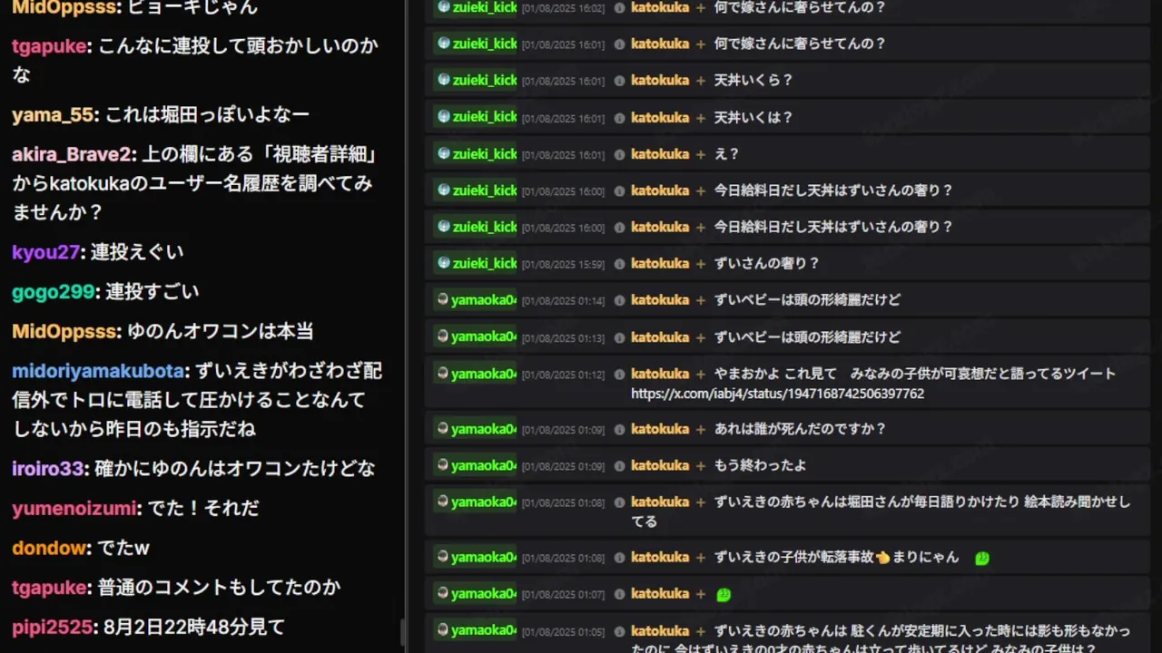Click chat username pipi2525

click(x=52, y=627)
